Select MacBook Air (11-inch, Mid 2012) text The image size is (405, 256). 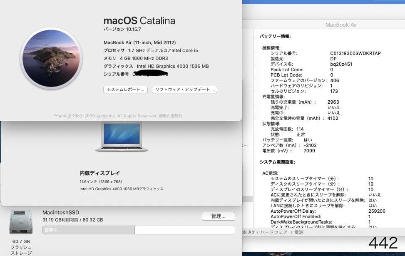pyautogui.click(x=140, y=42)
